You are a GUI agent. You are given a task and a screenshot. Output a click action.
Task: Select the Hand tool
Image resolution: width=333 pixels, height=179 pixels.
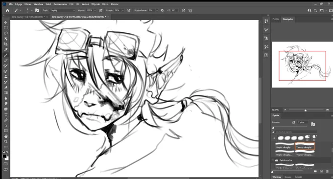pos(6,136)
